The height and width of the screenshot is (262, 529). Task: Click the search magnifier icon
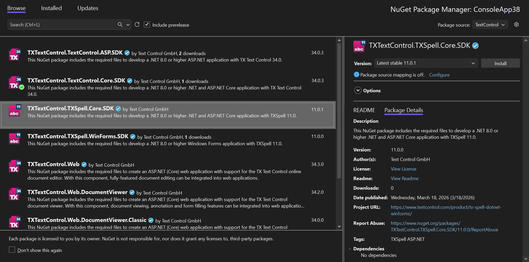point(120,24)
